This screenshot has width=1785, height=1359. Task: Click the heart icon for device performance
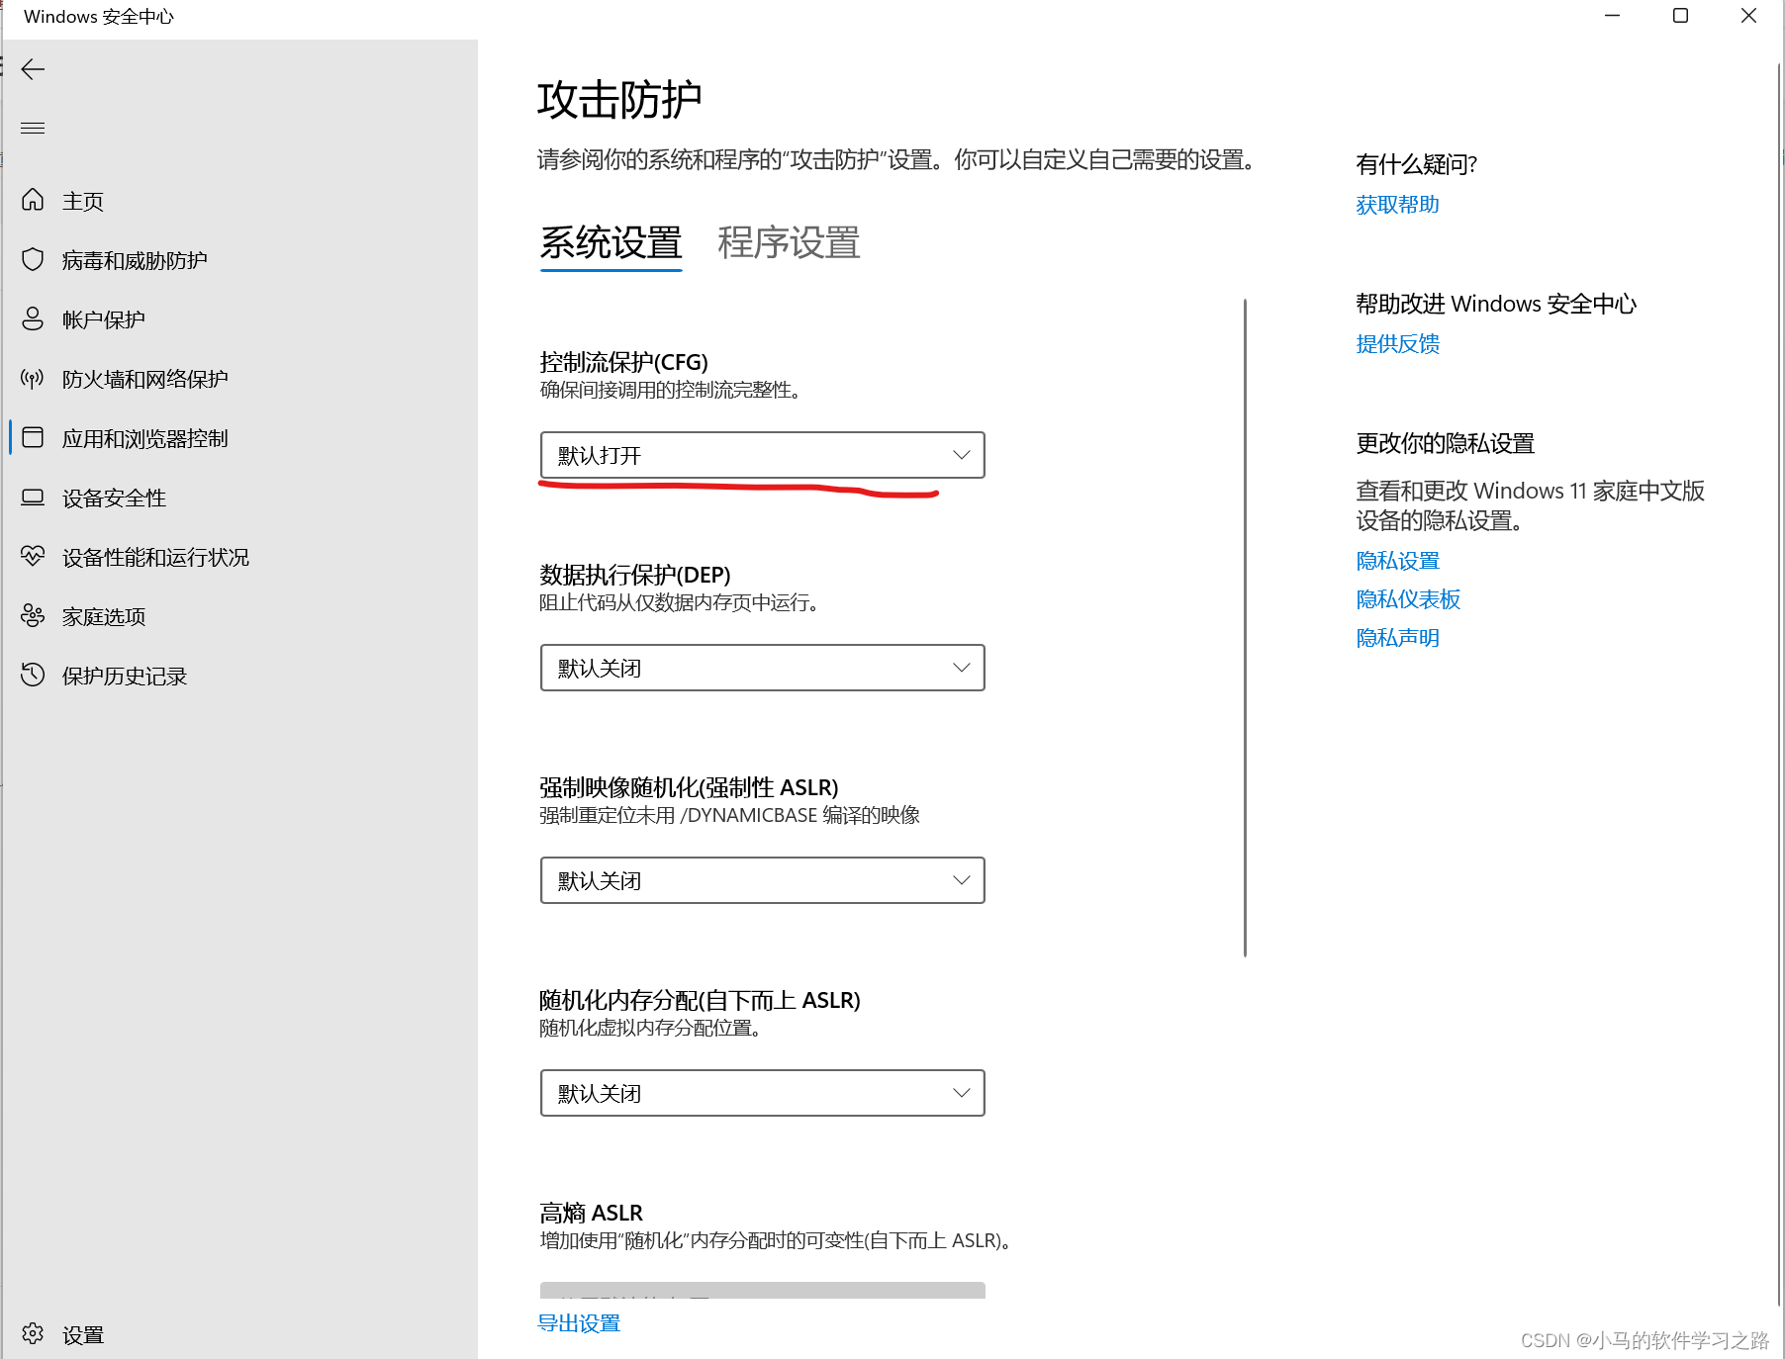33,556
